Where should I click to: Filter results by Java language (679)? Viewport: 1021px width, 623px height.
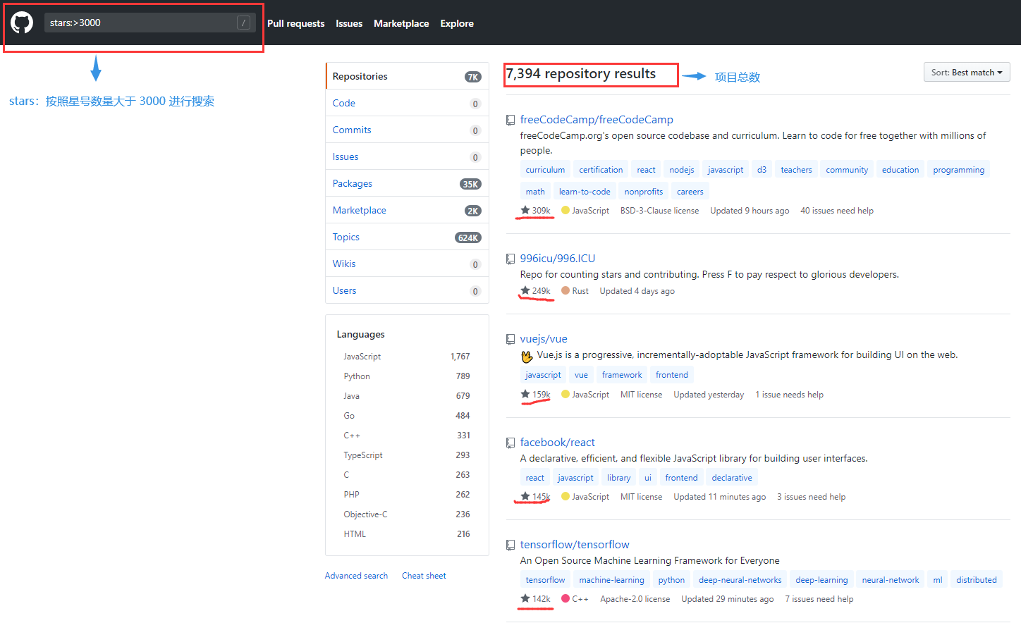[x=407, y=396]
